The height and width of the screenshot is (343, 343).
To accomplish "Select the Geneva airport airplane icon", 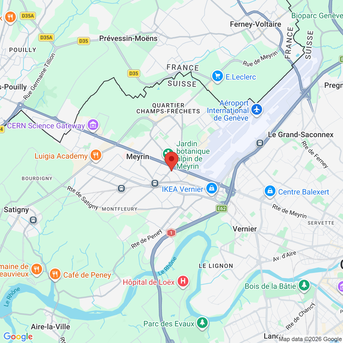I will tap(257, 110).
